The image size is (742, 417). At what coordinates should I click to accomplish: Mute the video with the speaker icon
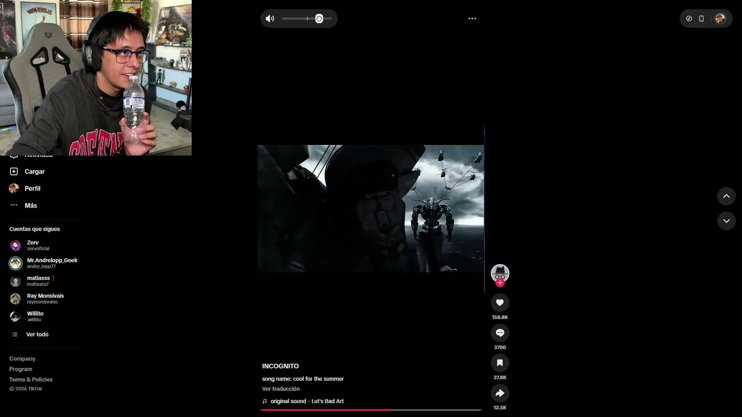point(270,19)
